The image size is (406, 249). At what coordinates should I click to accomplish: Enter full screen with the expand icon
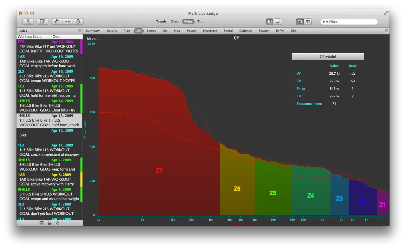point(386,13)
